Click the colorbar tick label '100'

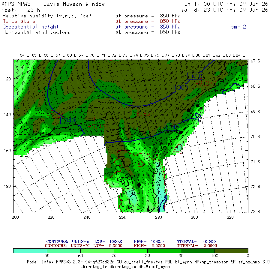pos(214,256)
